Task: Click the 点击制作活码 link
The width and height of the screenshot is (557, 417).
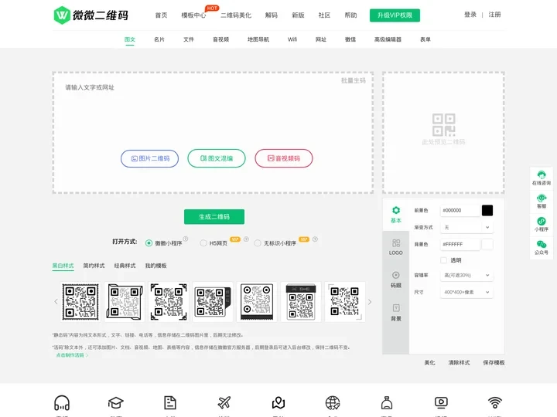Action: tap(72, 355)
